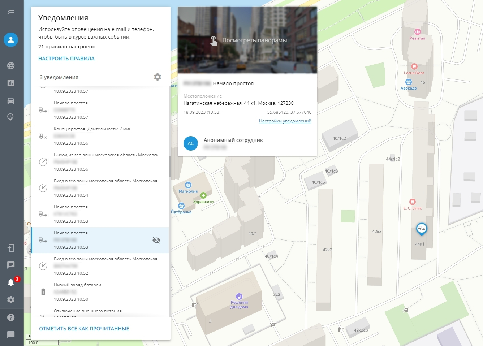Viewport: 483px width, 346px height.
Task: Click the Здрасити pharmacy map icon
Action: click(203, 195)
